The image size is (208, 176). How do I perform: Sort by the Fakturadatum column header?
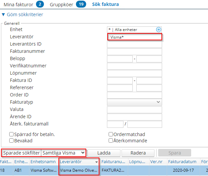point(182,162)
